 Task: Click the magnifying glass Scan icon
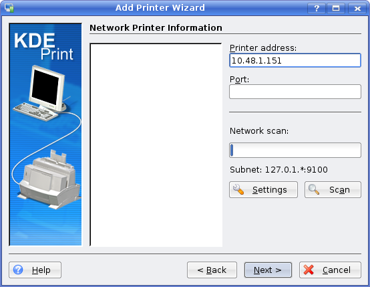[314, 189]
